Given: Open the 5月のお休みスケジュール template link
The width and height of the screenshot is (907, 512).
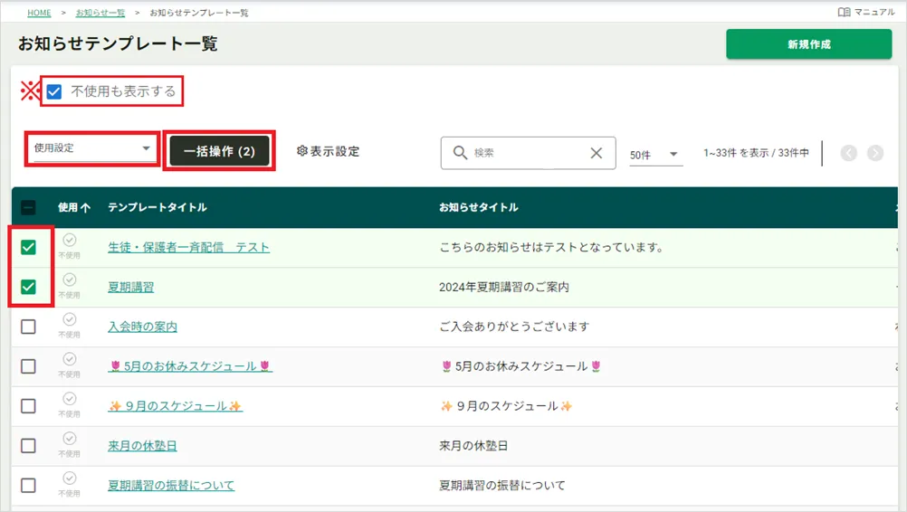Looking at the screenshot, I should 190,366.
